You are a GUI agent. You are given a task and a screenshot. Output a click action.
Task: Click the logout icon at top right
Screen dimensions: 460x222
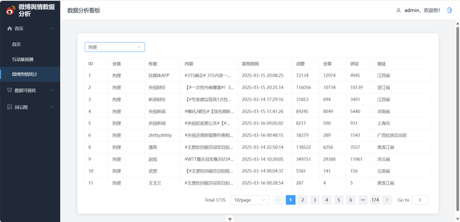tap(450, 10)
